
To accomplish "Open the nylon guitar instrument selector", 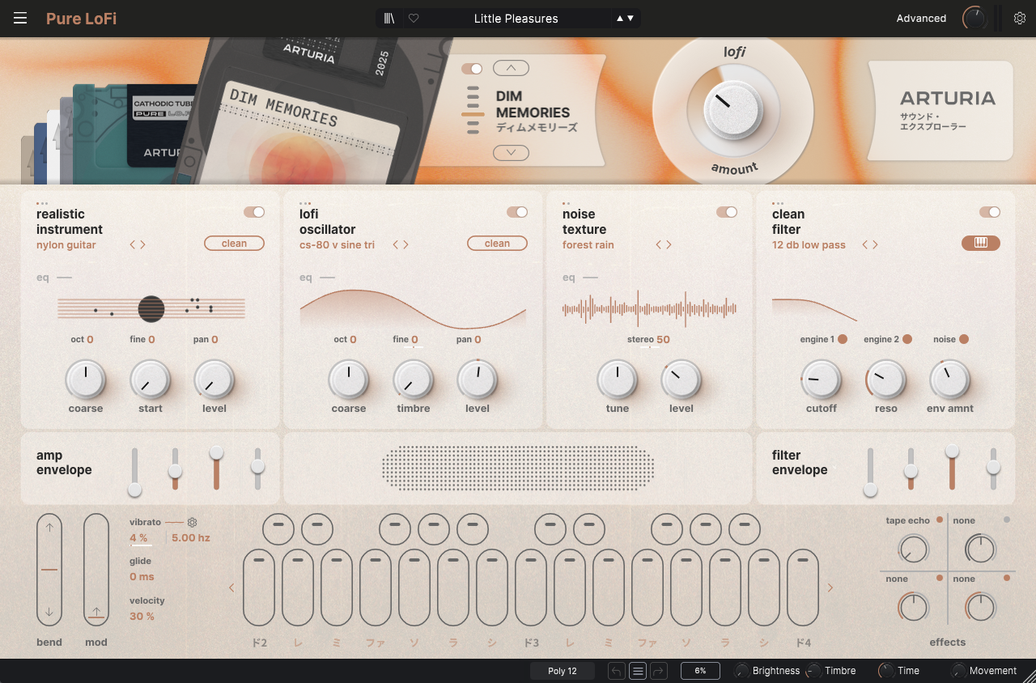I will tap(66, 245).
